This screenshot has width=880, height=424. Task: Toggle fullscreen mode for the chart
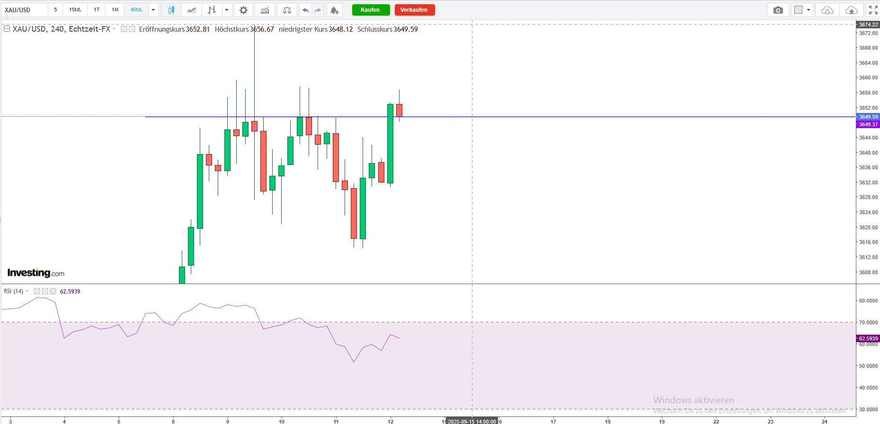(873, 10)
